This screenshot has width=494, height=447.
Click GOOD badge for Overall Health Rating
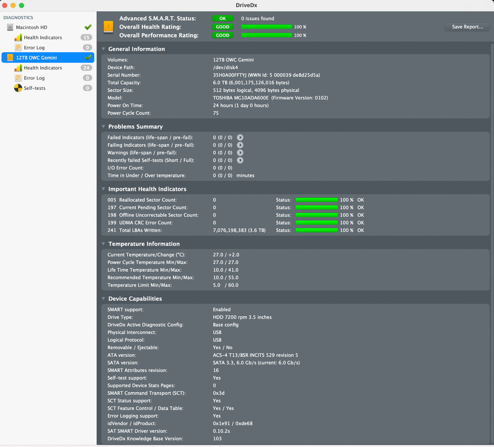pyautogui.click(x=222, y=27)
